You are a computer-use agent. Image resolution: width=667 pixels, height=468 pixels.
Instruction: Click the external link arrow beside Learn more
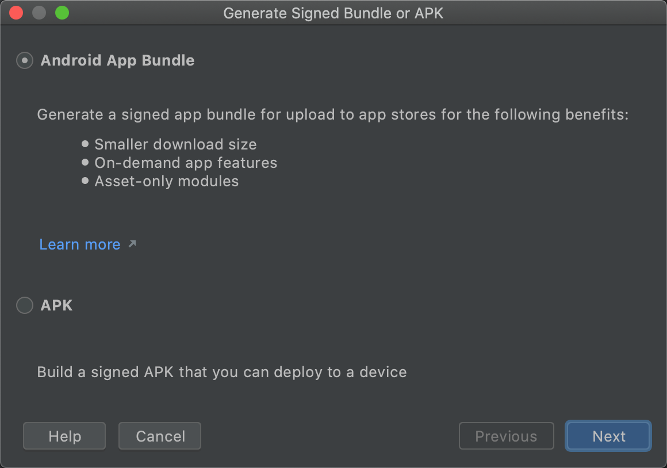pyautogui.click(x=133, y=244)
